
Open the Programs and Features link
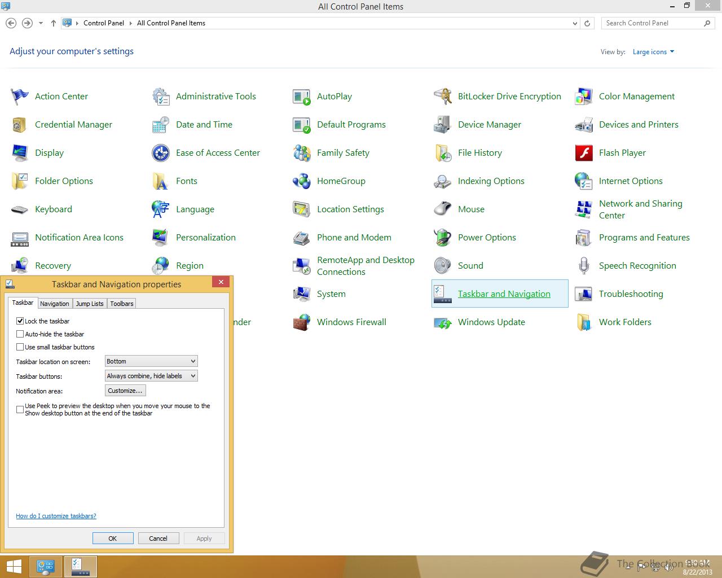coord(644,238)
